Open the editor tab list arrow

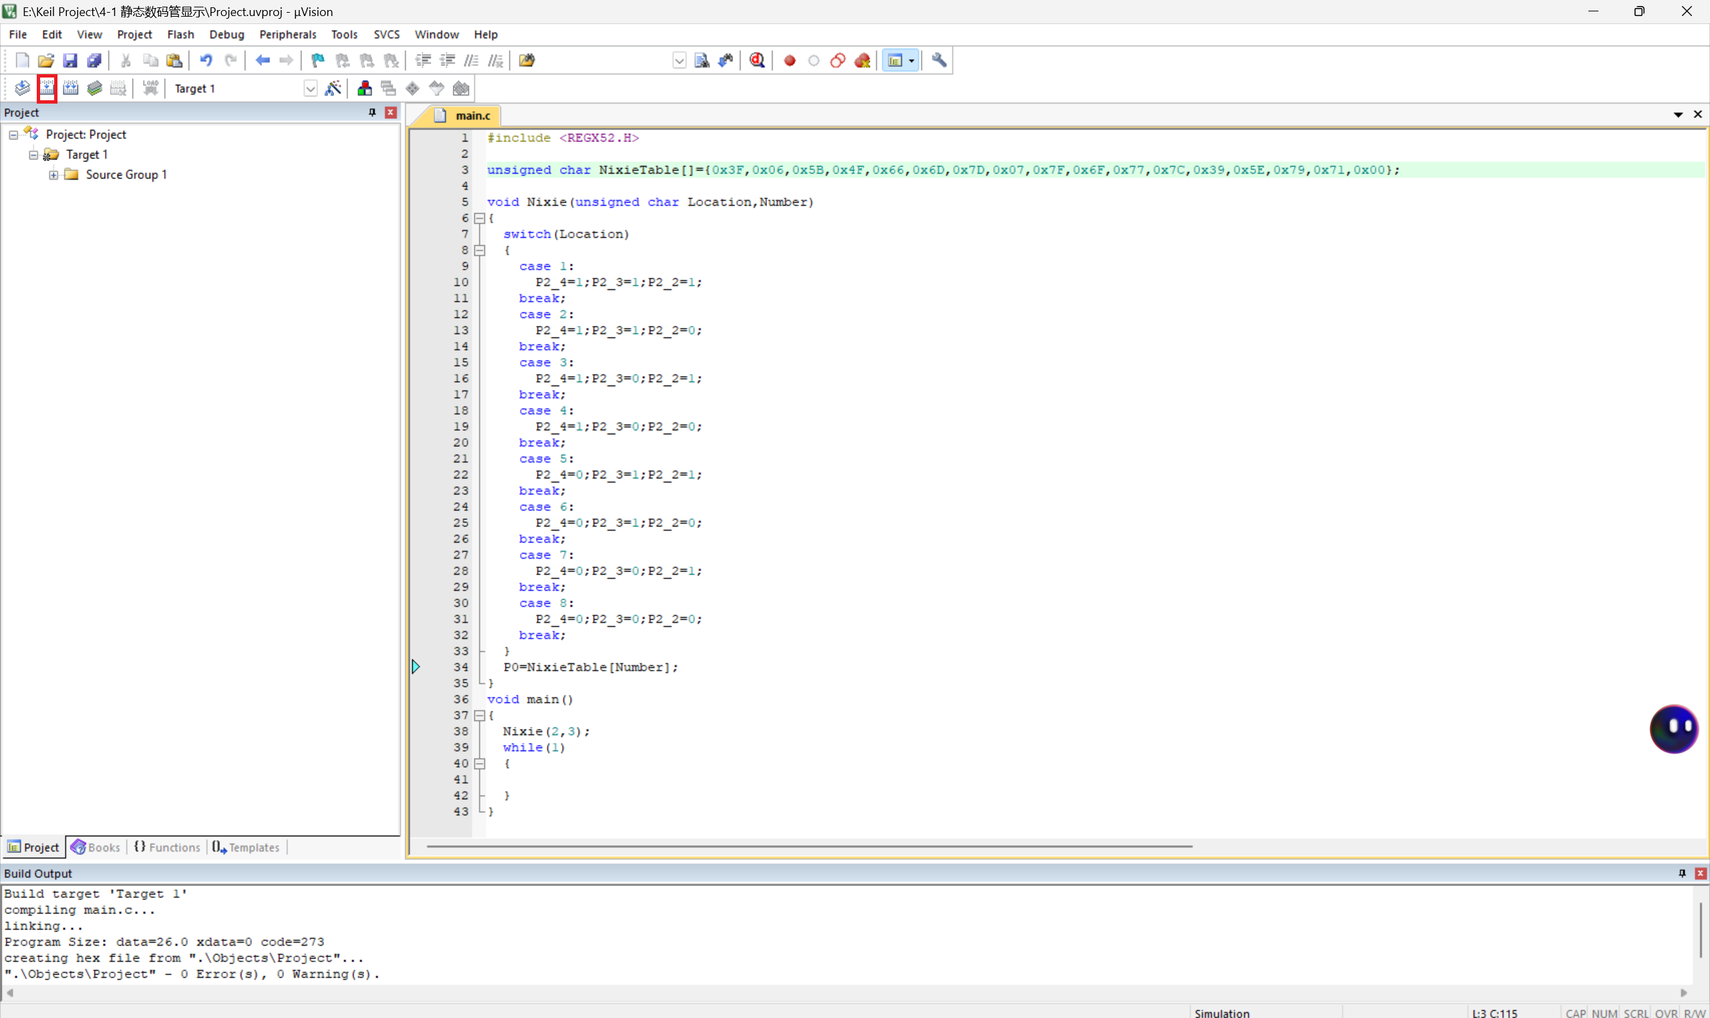coord(1678,114)
